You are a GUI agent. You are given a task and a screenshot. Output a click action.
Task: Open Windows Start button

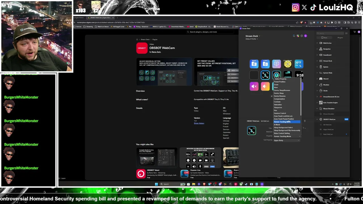(156, 184)
